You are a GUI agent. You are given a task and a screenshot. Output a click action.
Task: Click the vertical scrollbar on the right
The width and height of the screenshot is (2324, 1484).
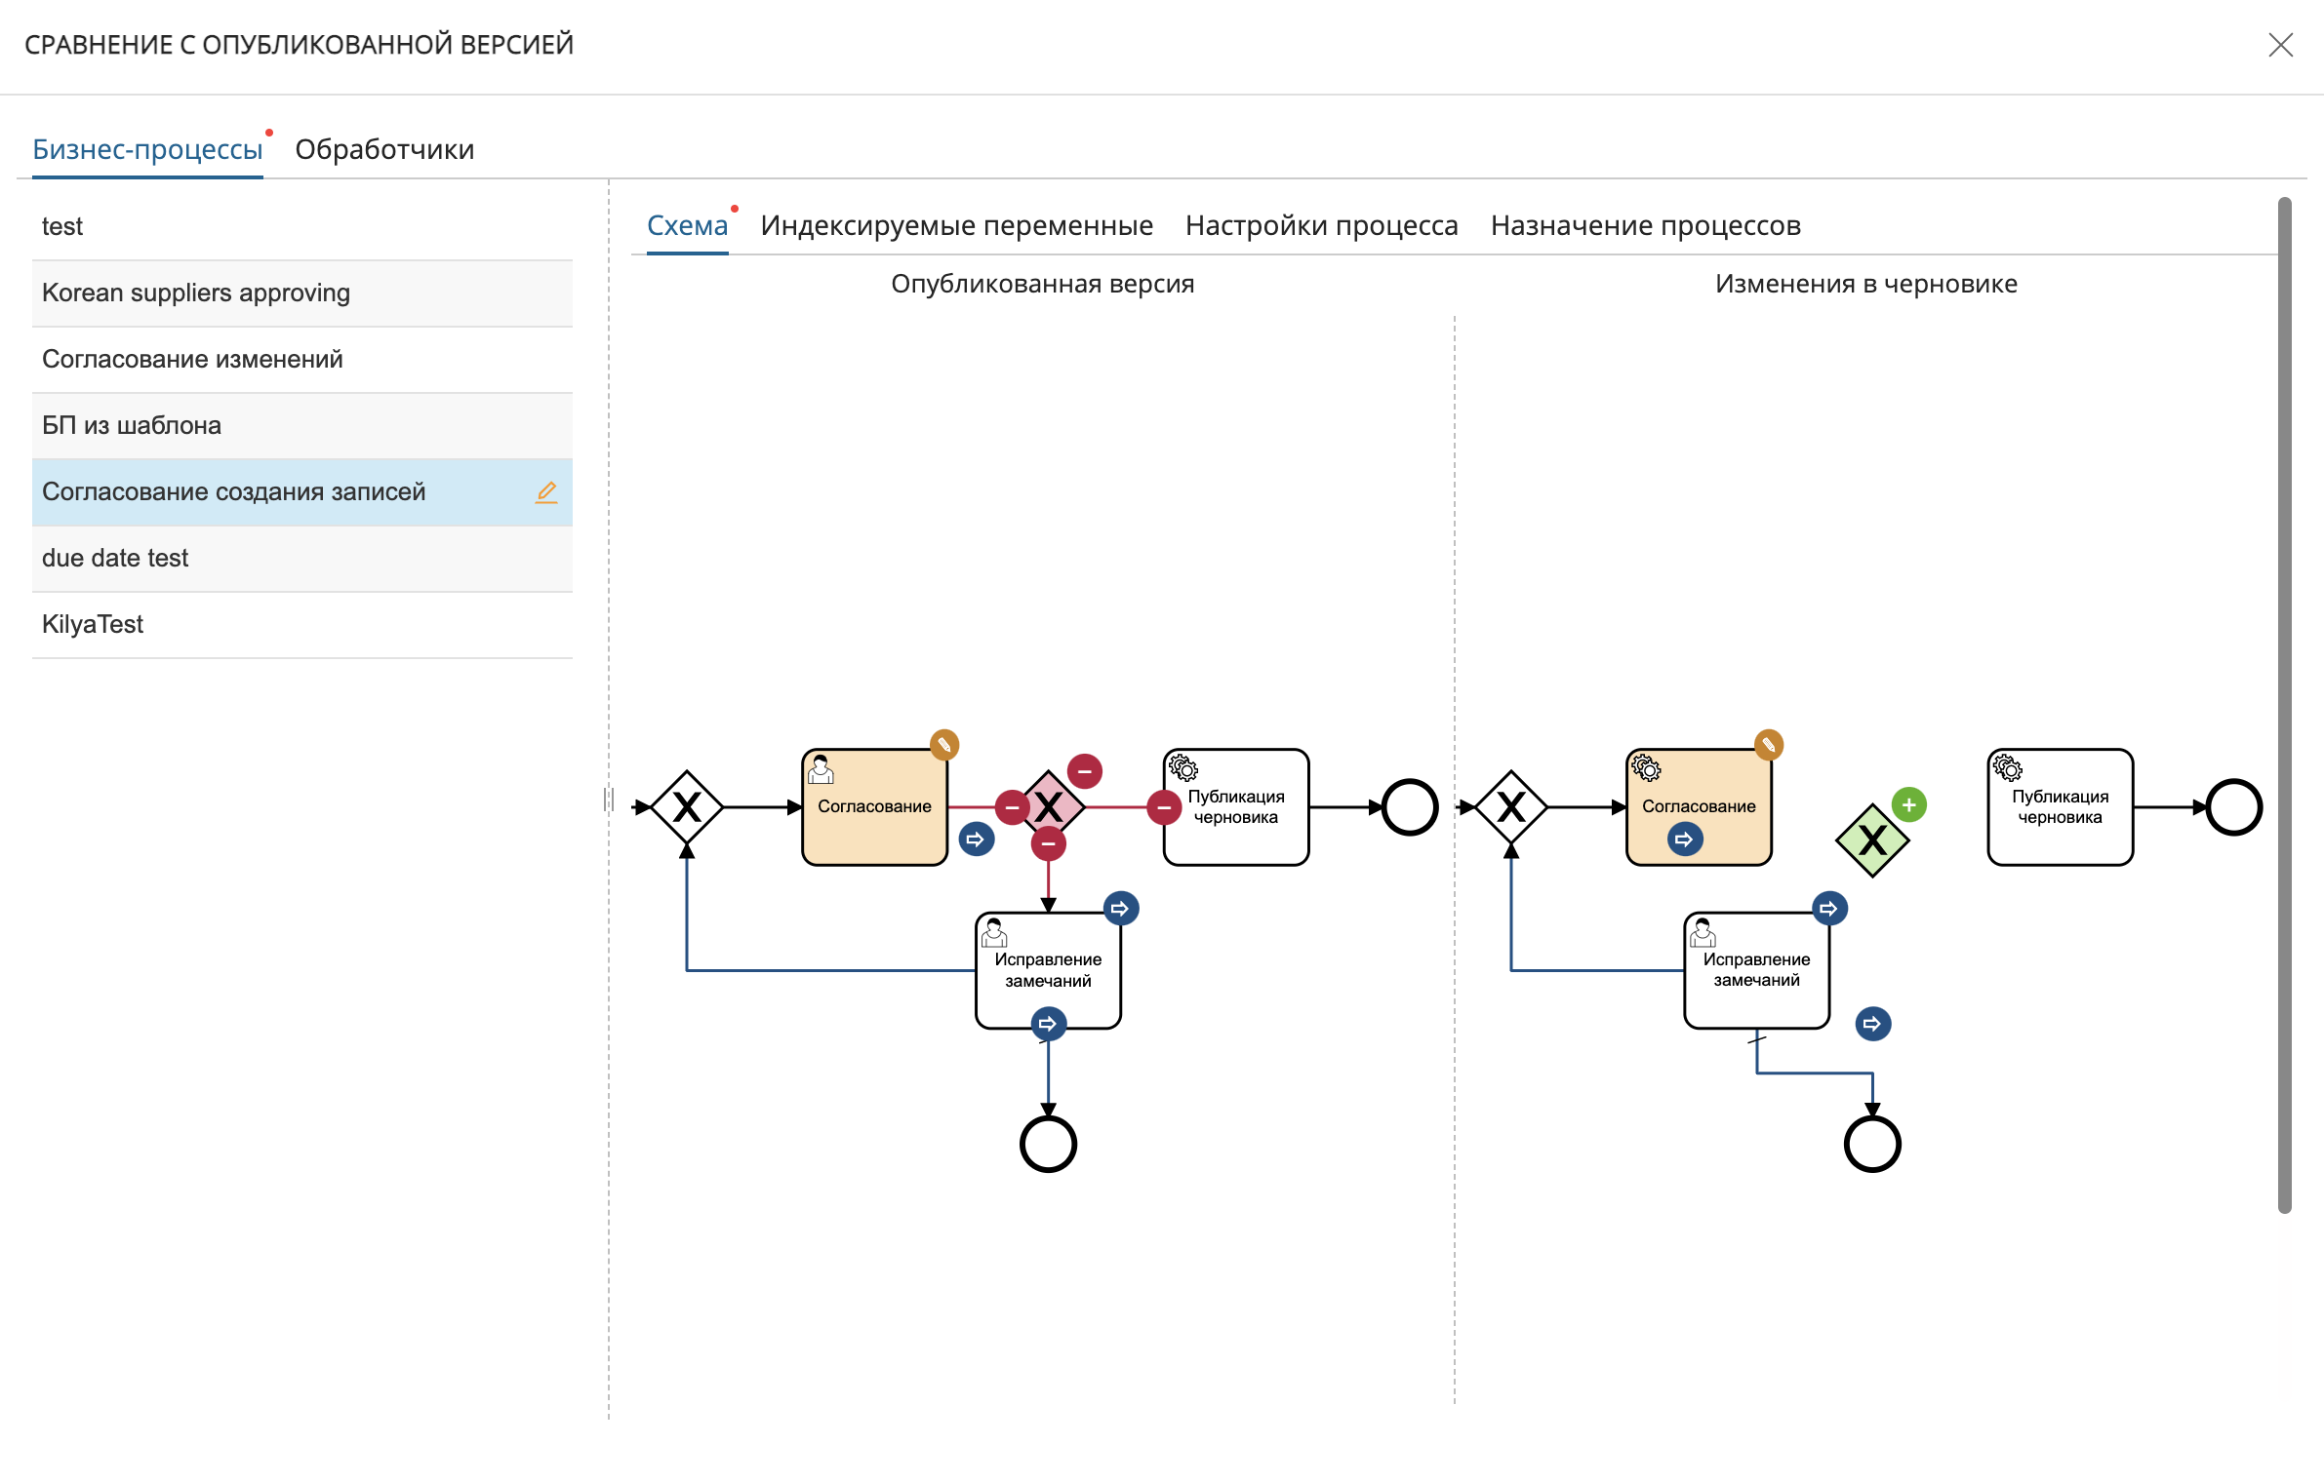click(2284, 704)
